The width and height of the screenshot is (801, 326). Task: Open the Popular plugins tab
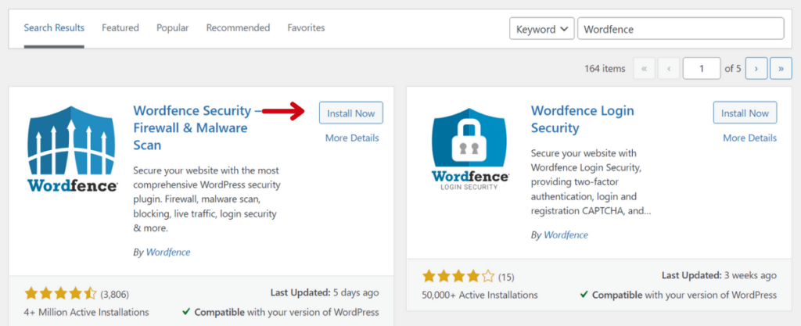[173, 27]
